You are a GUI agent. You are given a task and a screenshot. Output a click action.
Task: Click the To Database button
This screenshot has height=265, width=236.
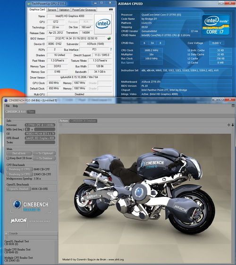44,158
